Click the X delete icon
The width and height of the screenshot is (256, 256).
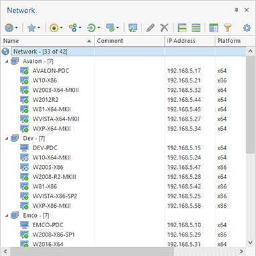[x=164, y=28]
